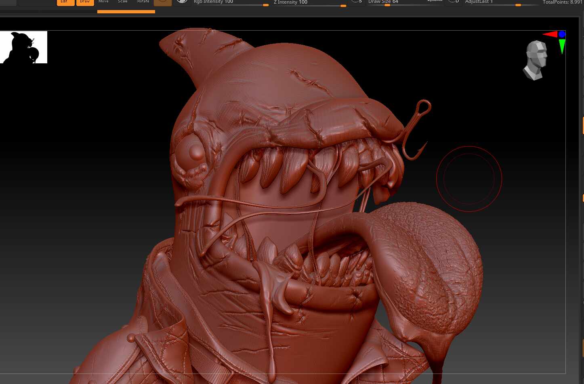Click the grey sphere icon before Rgb Intensity
This screenshot has width=584, height=384.
pos(182,2)
